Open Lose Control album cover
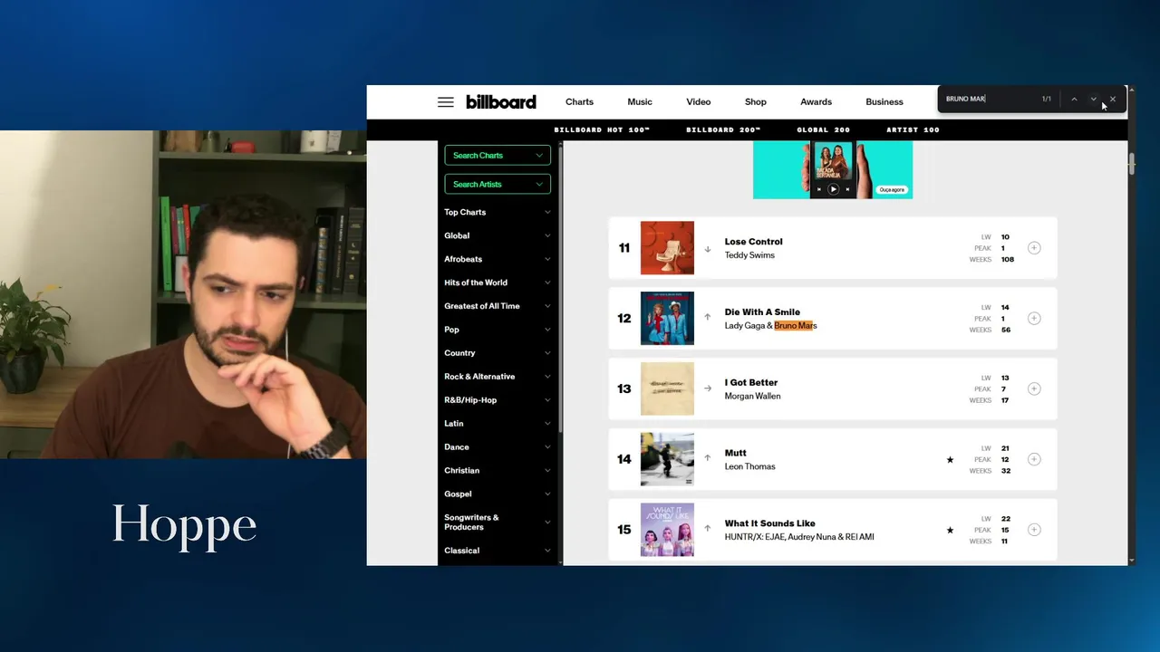The width and height of the screenshot is (1160, 652). [x=667, y=248]
